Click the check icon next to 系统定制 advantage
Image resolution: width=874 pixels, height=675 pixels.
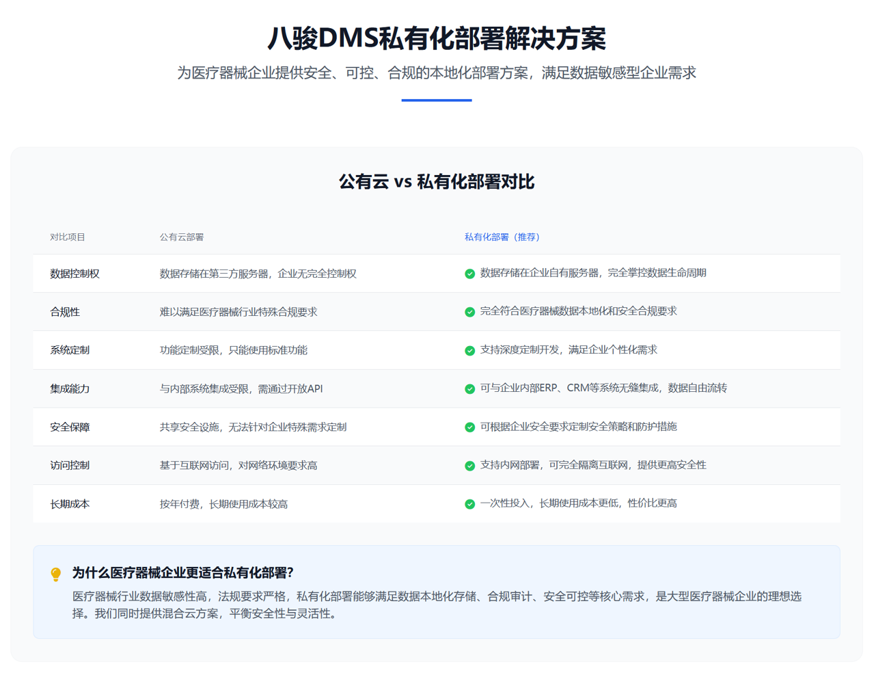pos(469,350)
